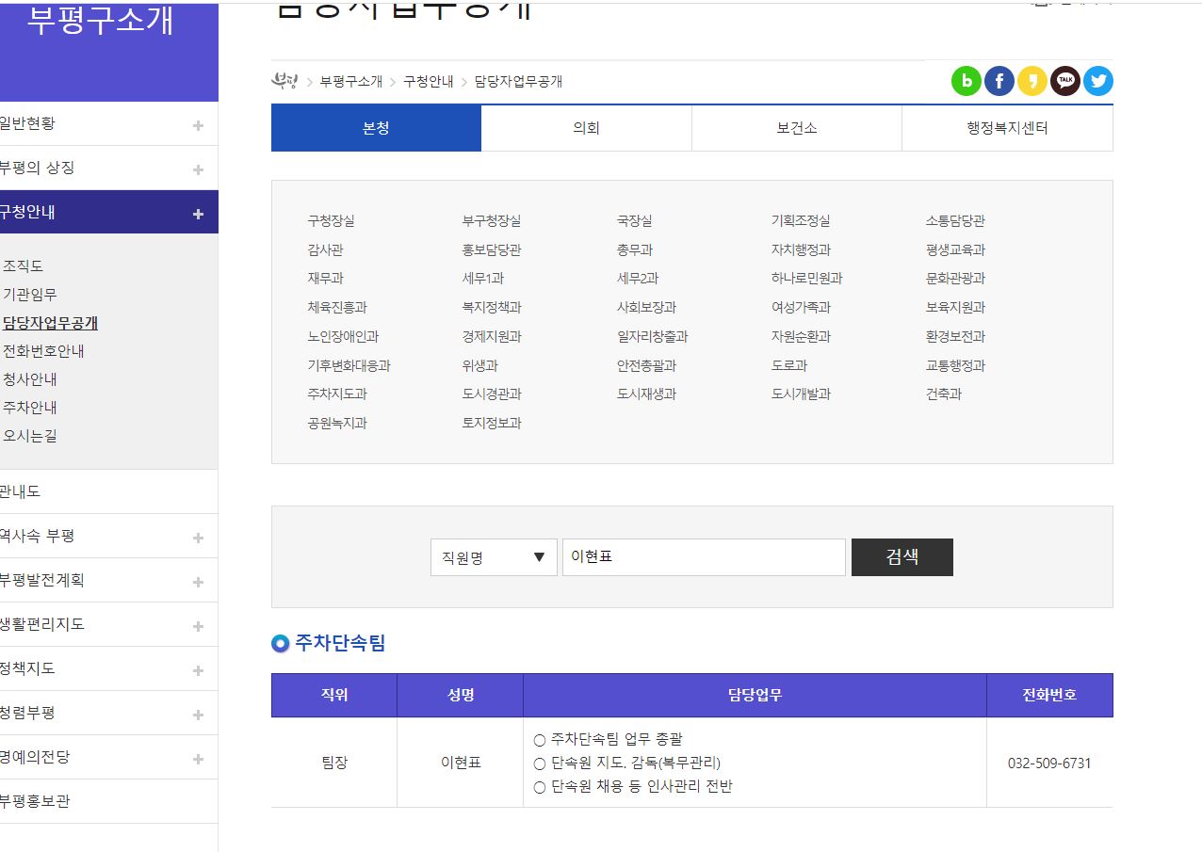The image size is (1202, 852).
Task: Switch to the 의회 tab
Action: [x=586, y=129]
